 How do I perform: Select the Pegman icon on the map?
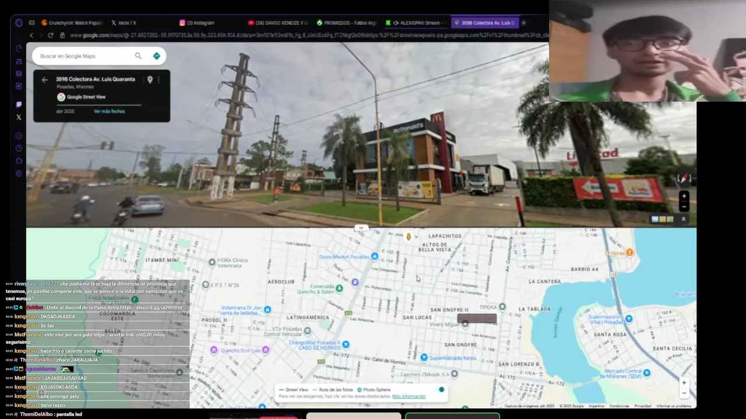[x=409, y=236]
